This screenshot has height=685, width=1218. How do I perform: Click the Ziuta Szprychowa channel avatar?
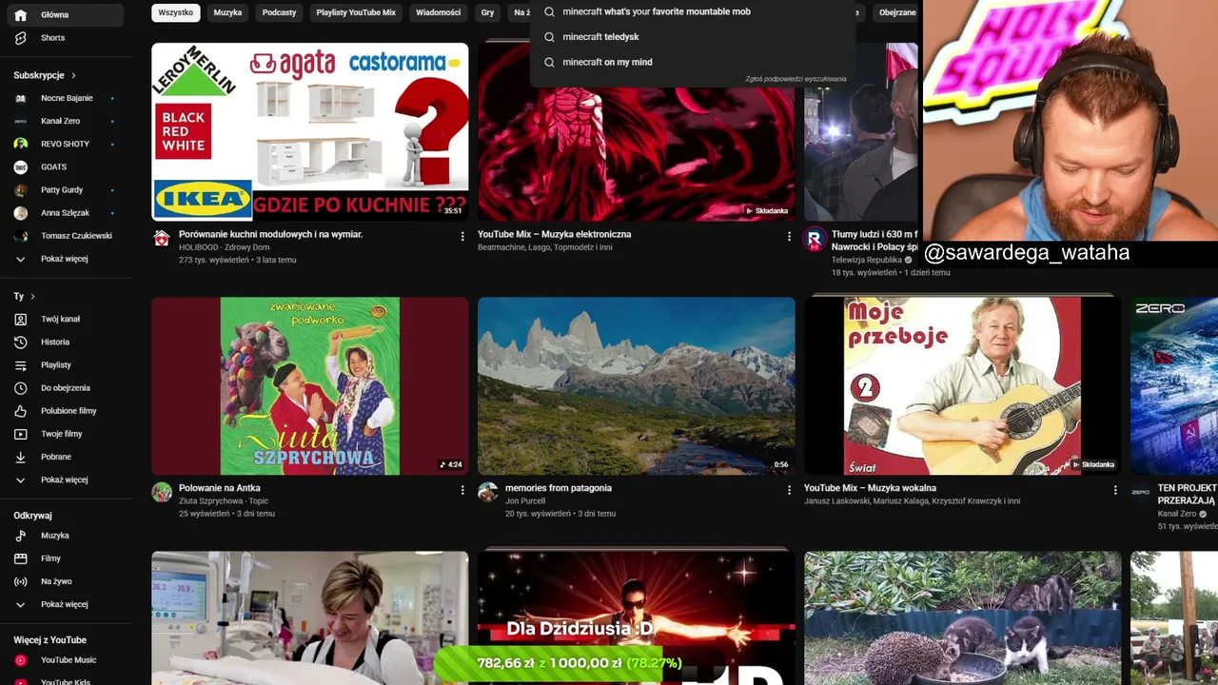162,492
